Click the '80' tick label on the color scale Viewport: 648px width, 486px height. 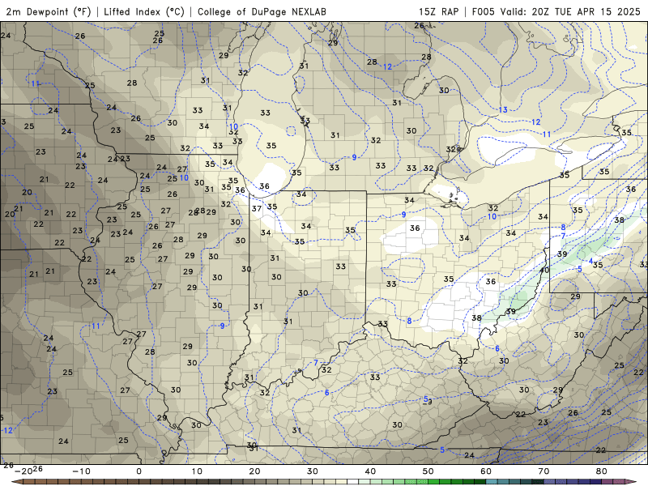602,471
